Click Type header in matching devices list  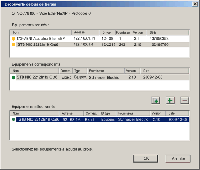point(80,71)
